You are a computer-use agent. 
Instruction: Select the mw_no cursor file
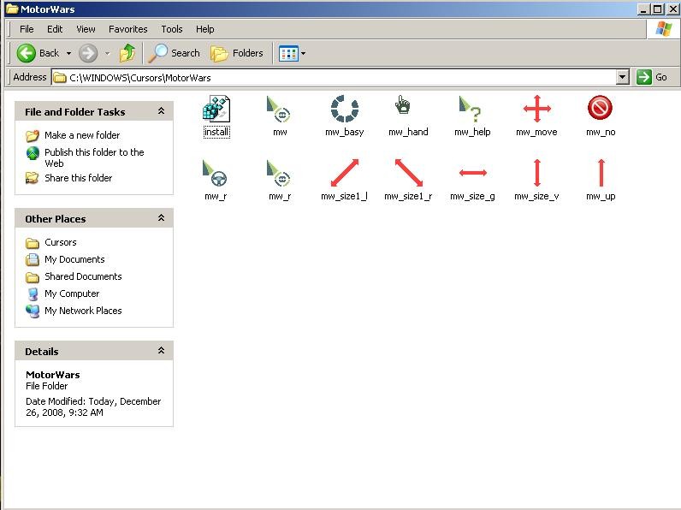tap(600, 110)
